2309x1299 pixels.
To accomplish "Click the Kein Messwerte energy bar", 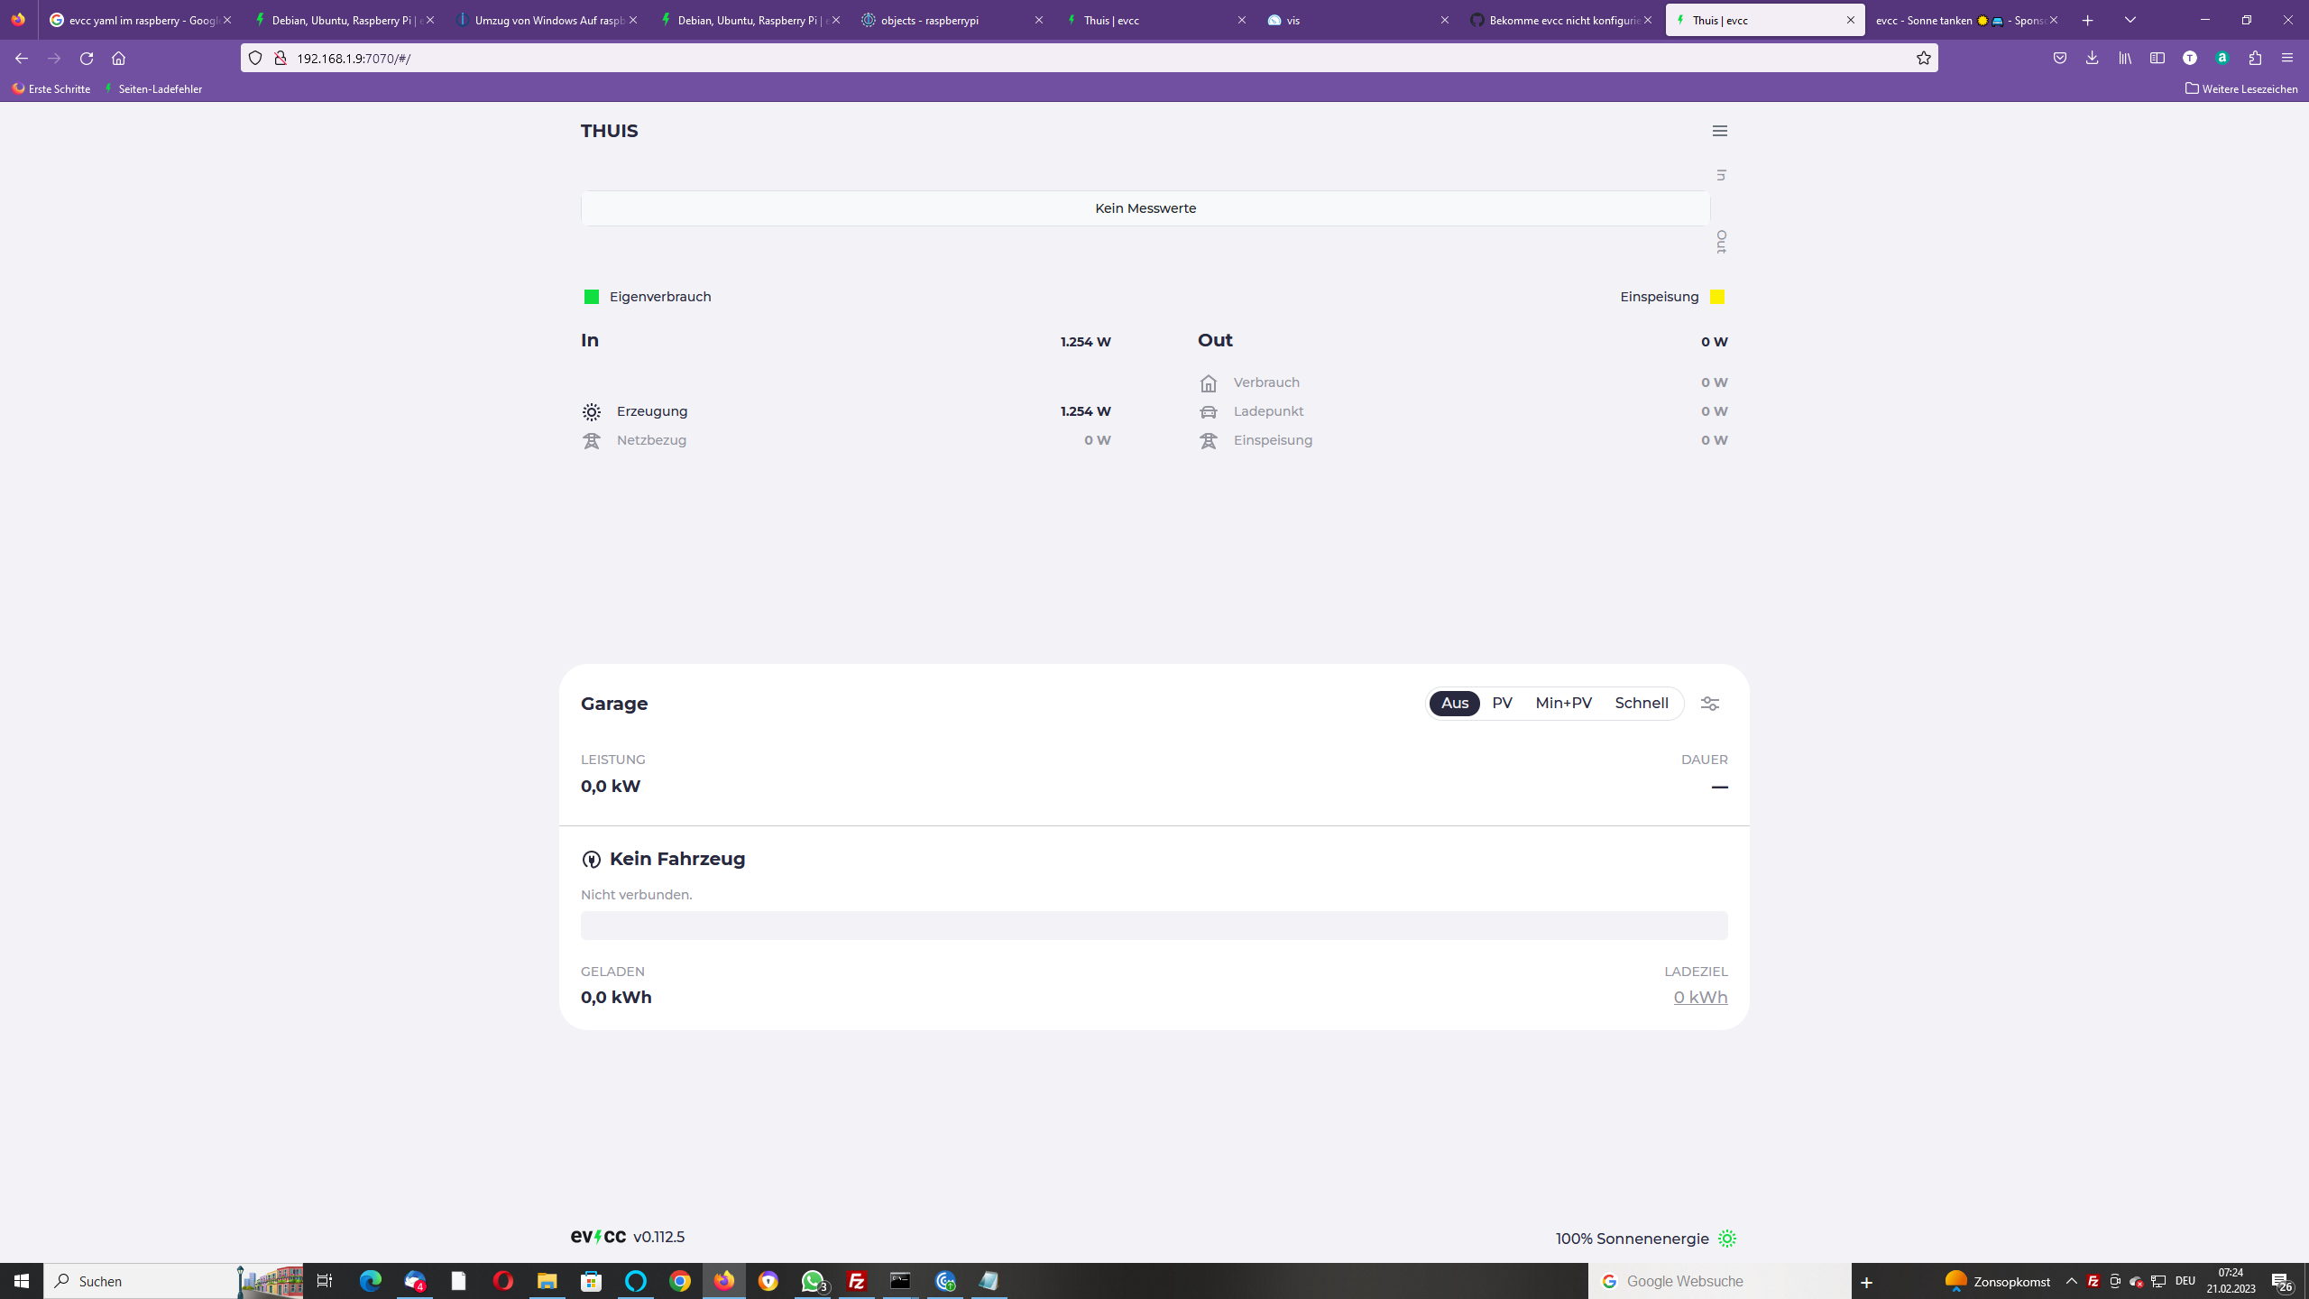I will (1145, 208).
